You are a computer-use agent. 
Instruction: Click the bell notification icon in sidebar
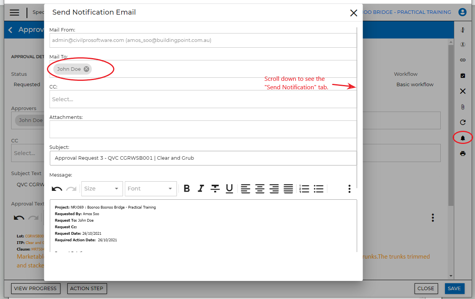pos(463,138)
